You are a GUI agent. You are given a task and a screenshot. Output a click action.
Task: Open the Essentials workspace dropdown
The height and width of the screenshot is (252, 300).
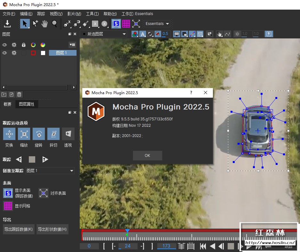pyautogui.click(x=157, y=23)
